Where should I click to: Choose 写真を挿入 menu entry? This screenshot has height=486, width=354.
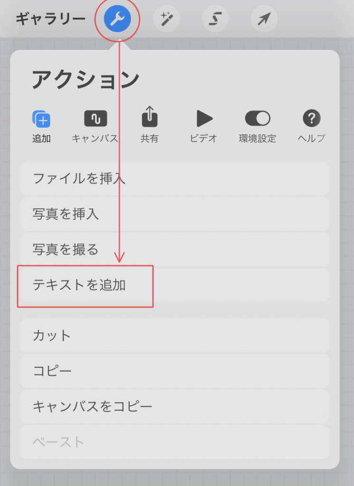(x=175, y=214)
